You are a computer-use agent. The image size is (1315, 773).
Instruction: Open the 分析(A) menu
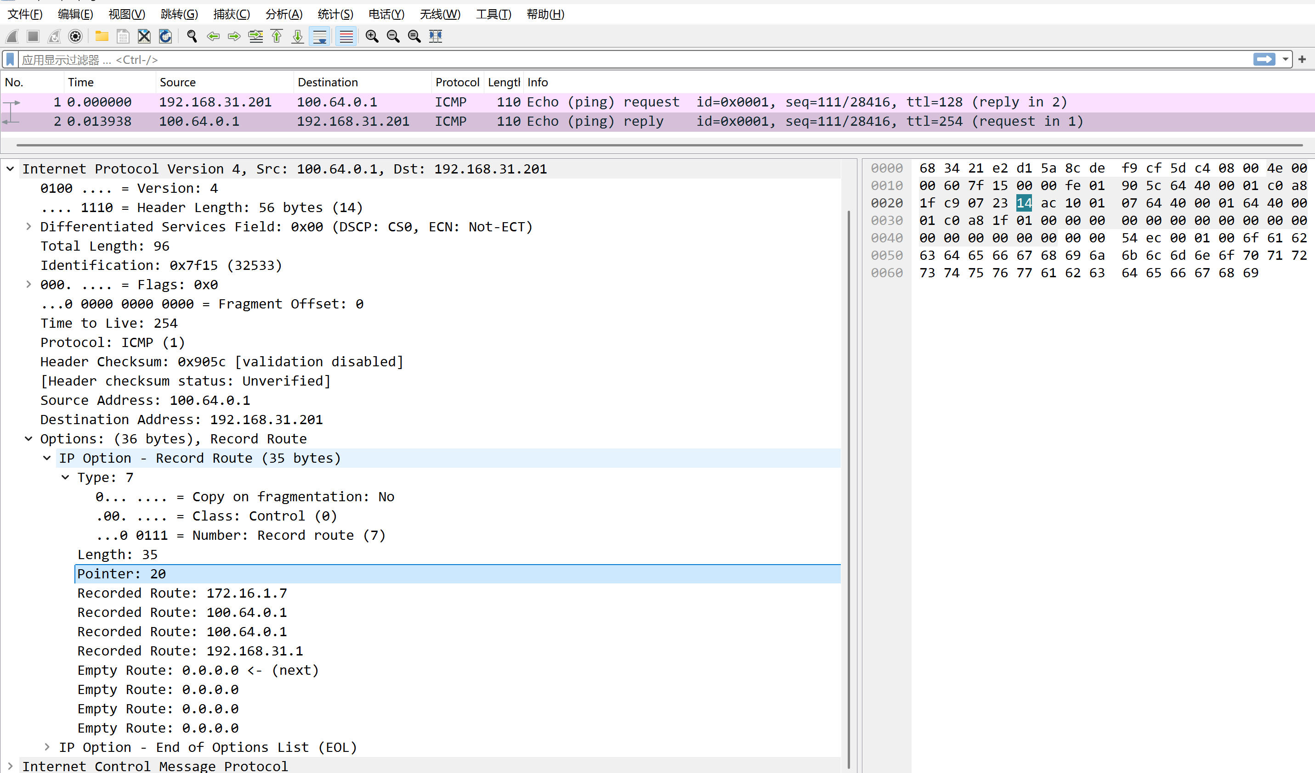(x=284, y=14)
